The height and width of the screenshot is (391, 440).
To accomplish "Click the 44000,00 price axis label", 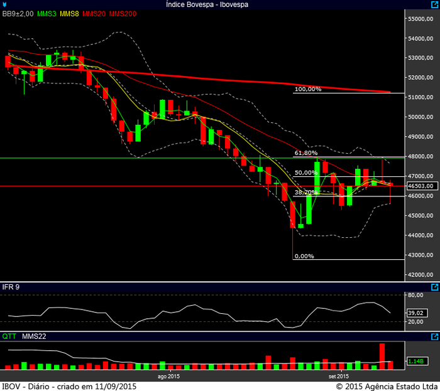I will tap(421, 235).
